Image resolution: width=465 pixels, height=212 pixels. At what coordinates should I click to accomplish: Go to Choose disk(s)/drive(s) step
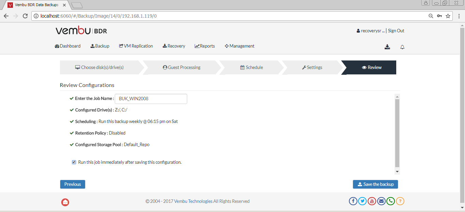pyautogui.click(x=99, y=68)
